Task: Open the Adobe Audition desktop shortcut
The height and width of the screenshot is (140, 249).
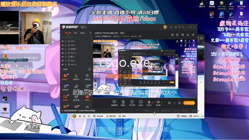Action: click(231, 5)
